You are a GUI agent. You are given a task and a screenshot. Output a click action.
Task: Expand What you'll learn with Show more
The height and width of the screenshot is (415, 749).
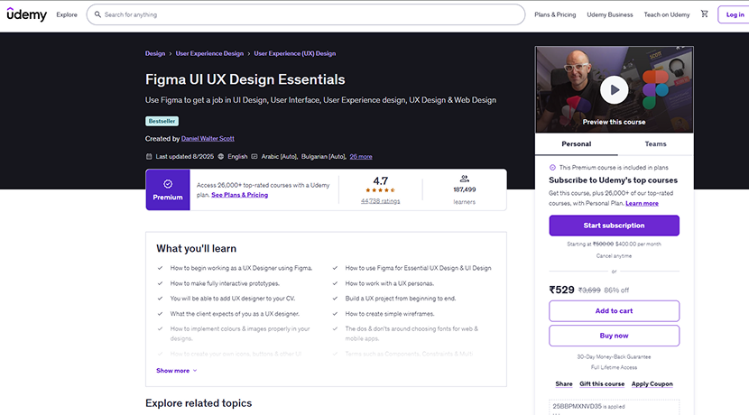[x=176, y=371]
